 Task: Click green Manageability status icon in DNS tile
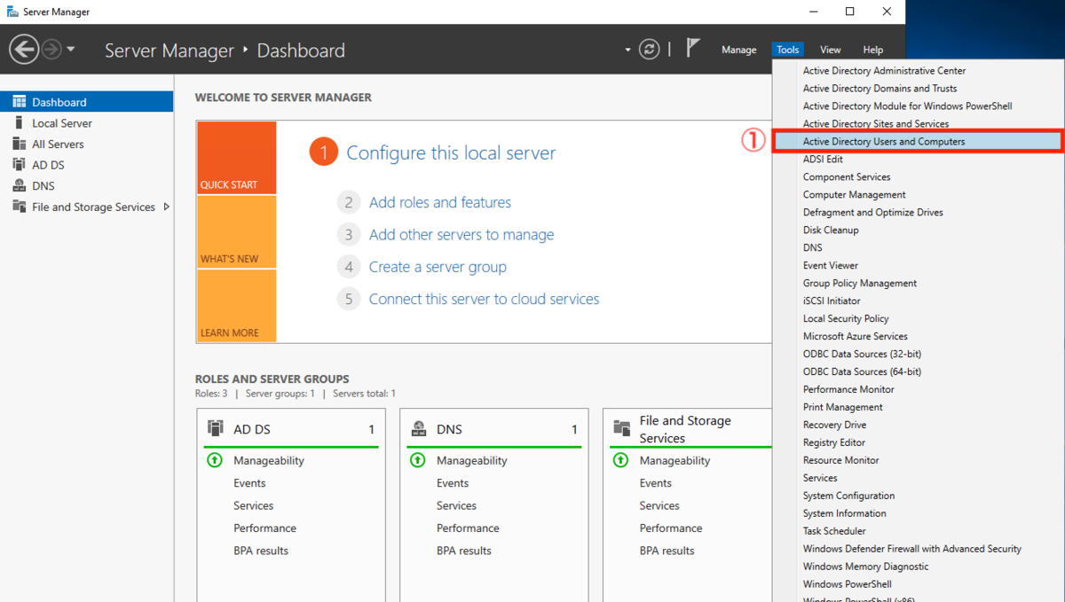pos(417,460)
